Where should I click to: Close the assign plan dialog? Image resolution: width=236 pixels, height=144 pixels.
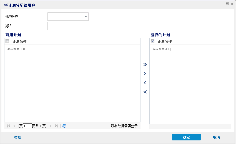(232, 4)
